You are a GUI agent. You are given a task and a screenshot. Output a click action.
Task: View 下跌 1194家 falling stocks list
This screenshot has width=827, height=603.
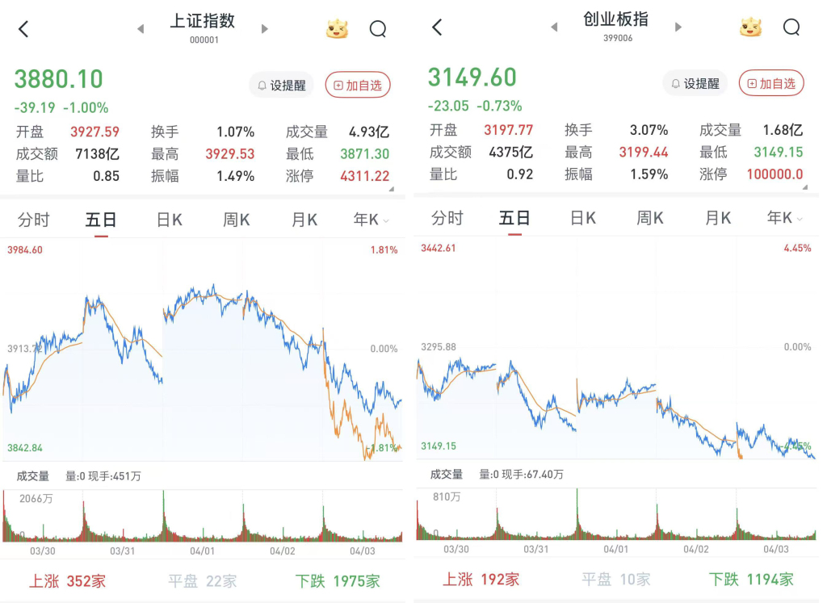[751, 579]
